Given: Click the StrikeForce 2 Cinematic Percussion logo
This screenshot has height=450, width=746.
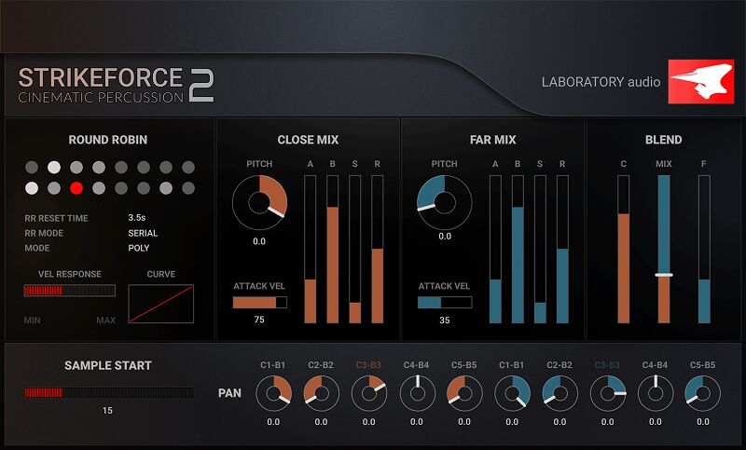Looking at the screenshot, I should pos(116,85).
